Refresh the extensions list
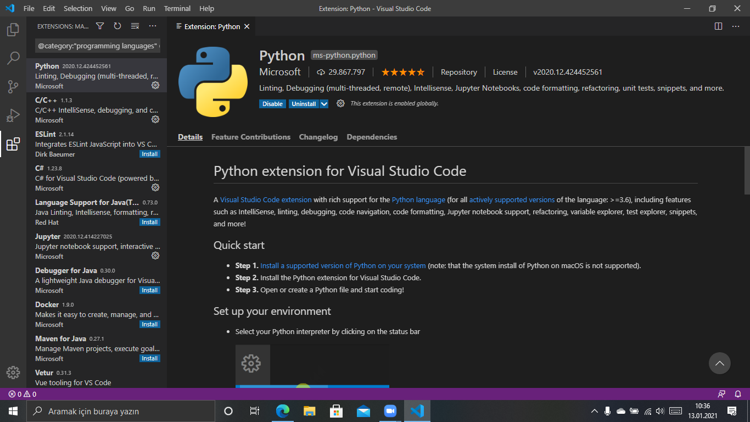This screenshot has height=422, width=750. [x=117, y=26]
